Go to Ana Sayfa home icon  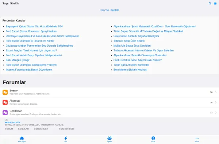(22, 138)
